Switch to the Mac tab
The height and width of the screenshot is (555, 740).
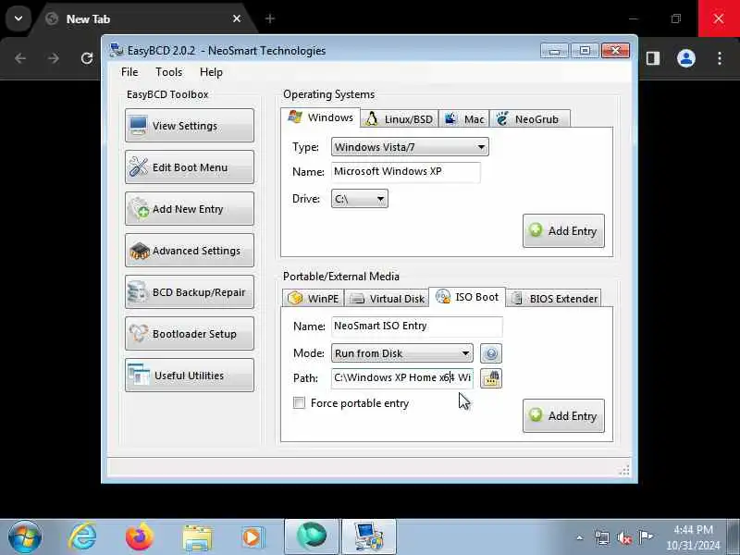click(464, 119)
